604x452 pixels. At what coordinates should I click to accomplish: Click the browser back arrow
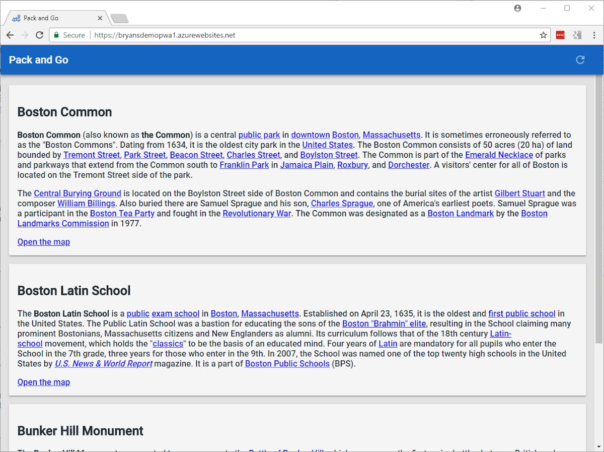pyautogui.click(x=10, y=35)
